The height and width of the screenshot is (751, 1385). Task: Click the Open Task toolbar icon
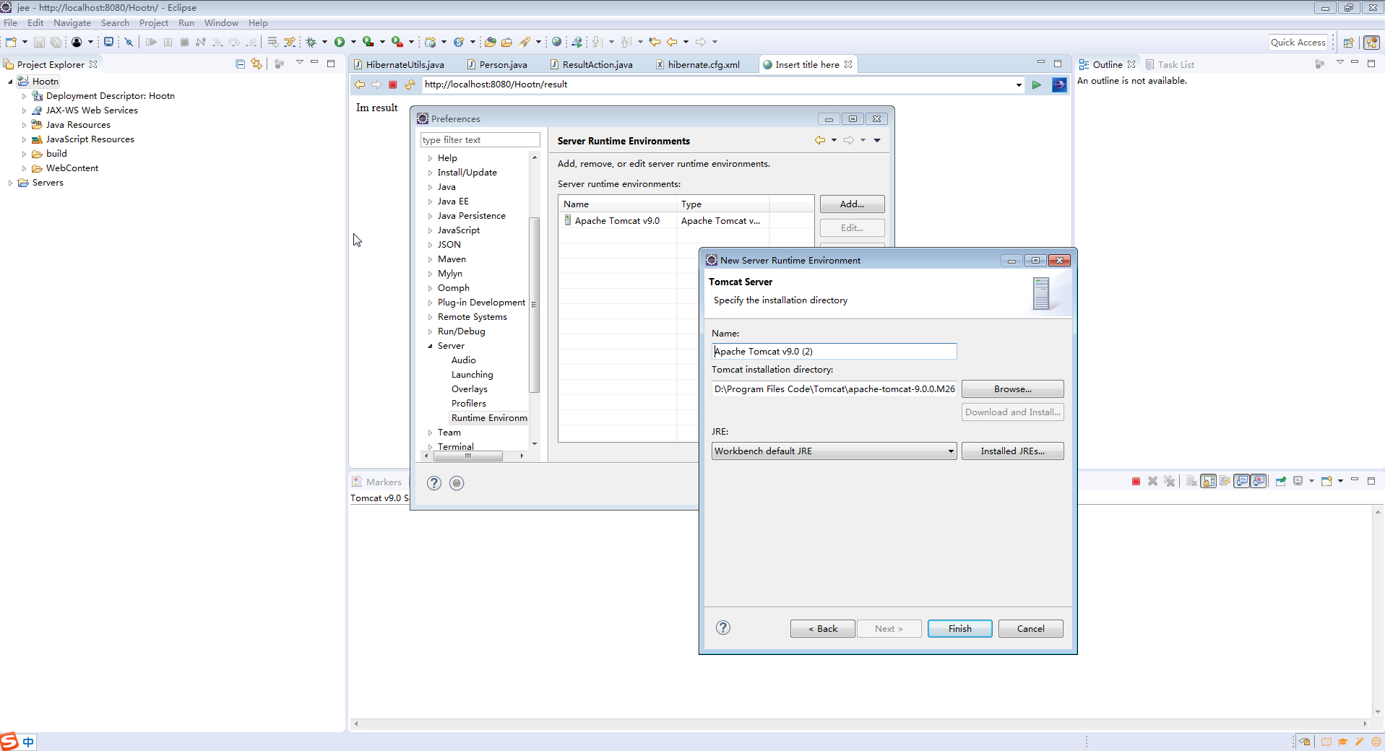pyautogui.click(x=506, y=42)
